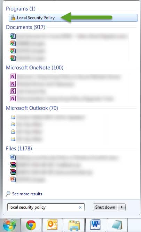
Task: Switch to Word from the taskbar
Action: (x=95, y=225)
